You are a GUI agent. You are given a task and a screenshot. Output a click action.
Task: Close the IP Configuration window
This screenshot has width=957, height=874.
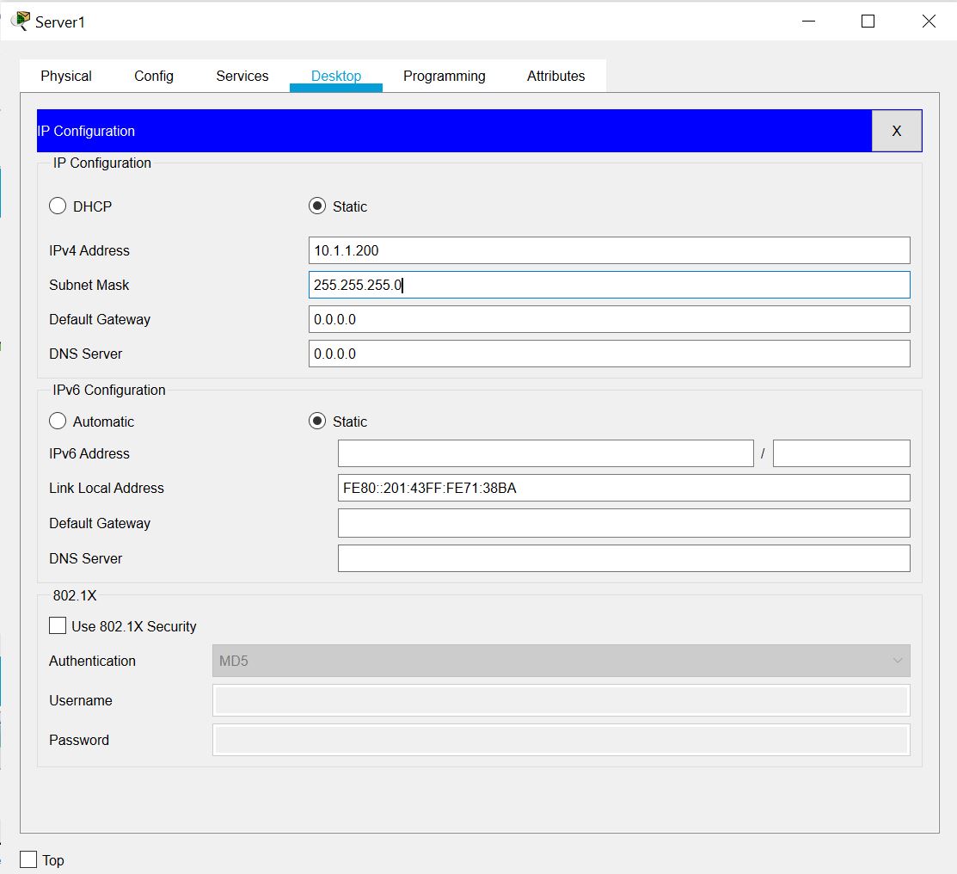(x=896, y=130)
